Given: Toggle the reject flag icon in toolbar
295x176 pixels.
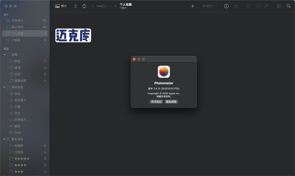Looking at the screenshot, I should 266,6.
